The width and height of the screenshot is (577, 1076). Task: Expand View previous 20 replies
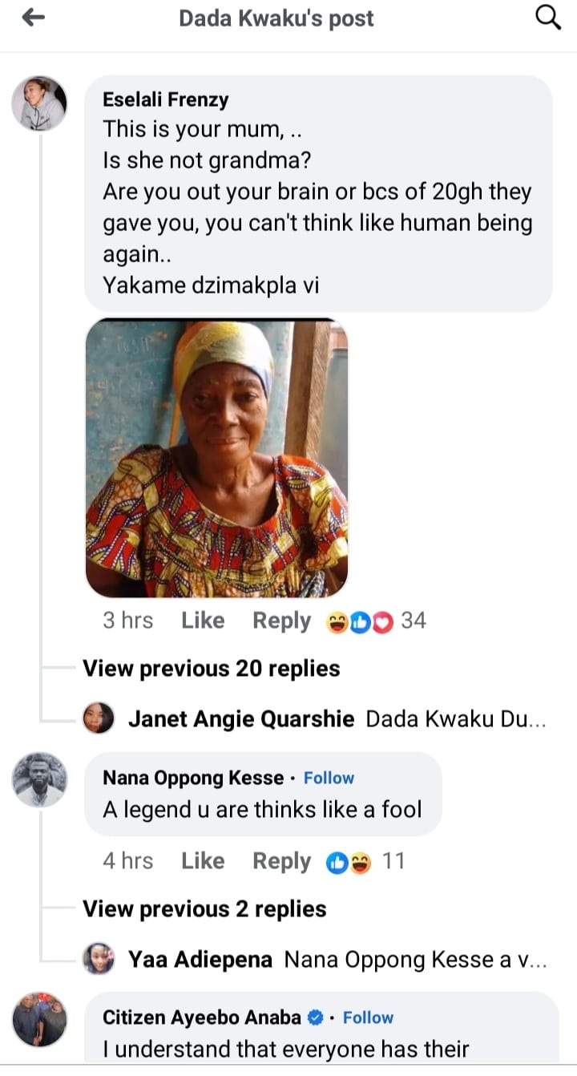tap(212, 669)
